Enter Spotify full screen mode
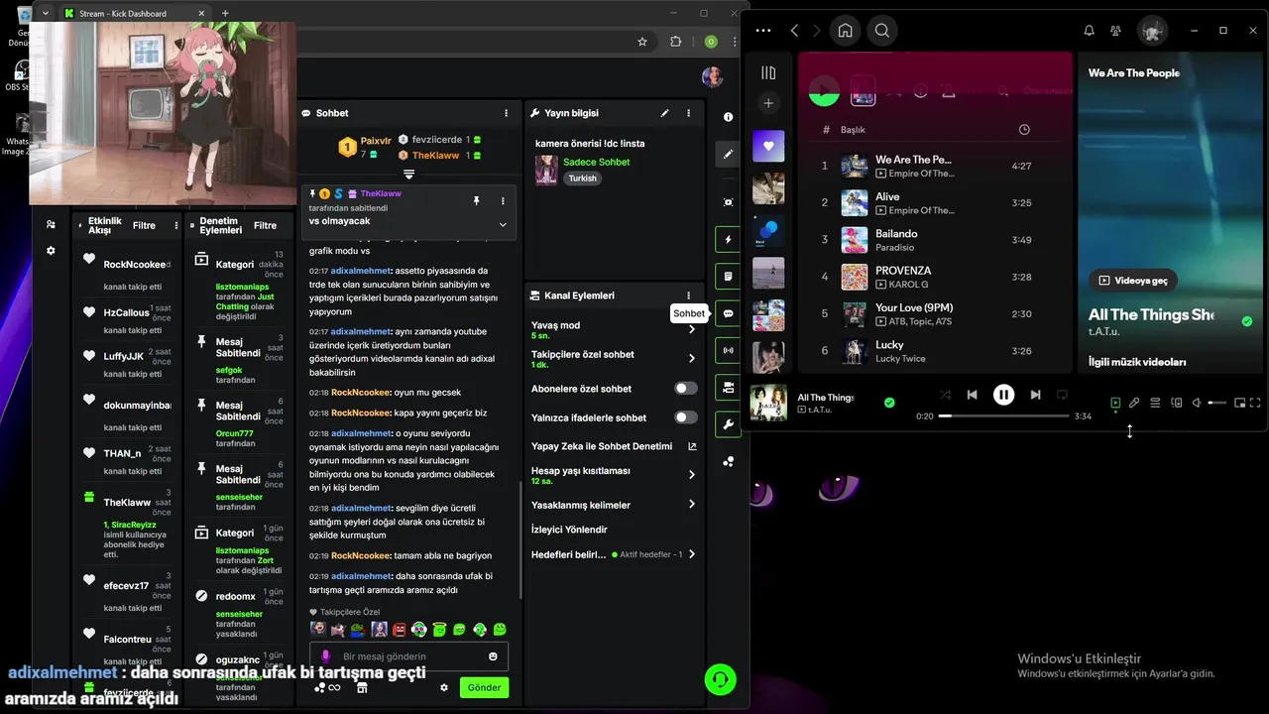Screen dimensions: 1269x714 [1256, 403]
